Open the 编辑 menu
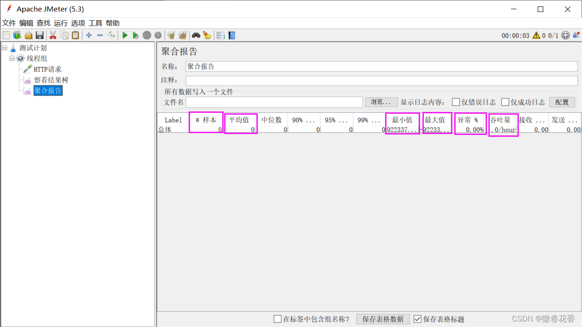582x327 pixels. [x=26, y=23]
